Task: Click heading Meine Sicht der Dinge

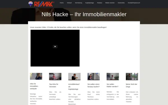Action: [x=132, y=85]
